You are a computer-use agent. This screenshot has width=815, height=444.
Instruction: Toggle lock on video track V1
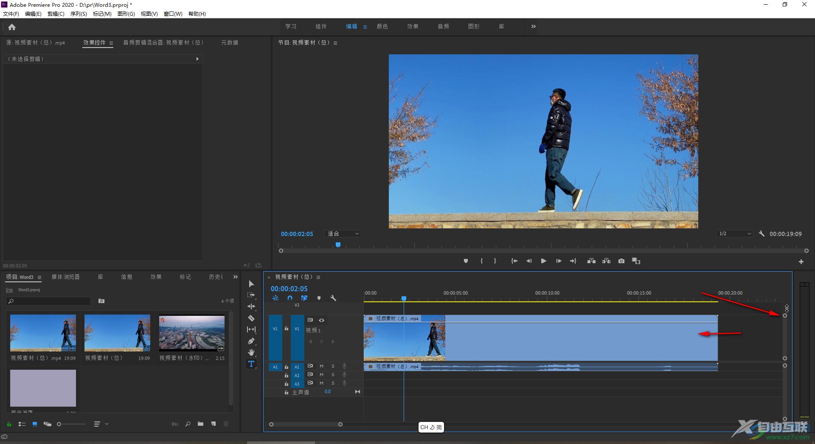pyautogui.click(x=287, y=329)
